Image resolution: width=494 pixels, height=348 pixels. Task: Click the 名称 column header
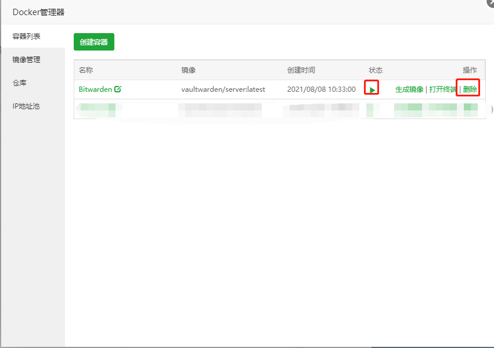(x=86, y=70)
